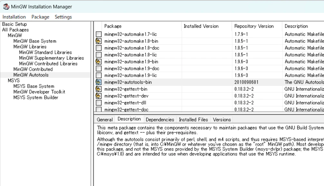Click repository version 1.7.9-1
Viewport: 324px width, 186px height.
[241, 34]
